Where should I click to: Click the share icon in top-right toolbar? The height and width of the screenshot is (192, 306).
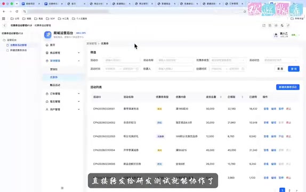(x=264, y=26)
